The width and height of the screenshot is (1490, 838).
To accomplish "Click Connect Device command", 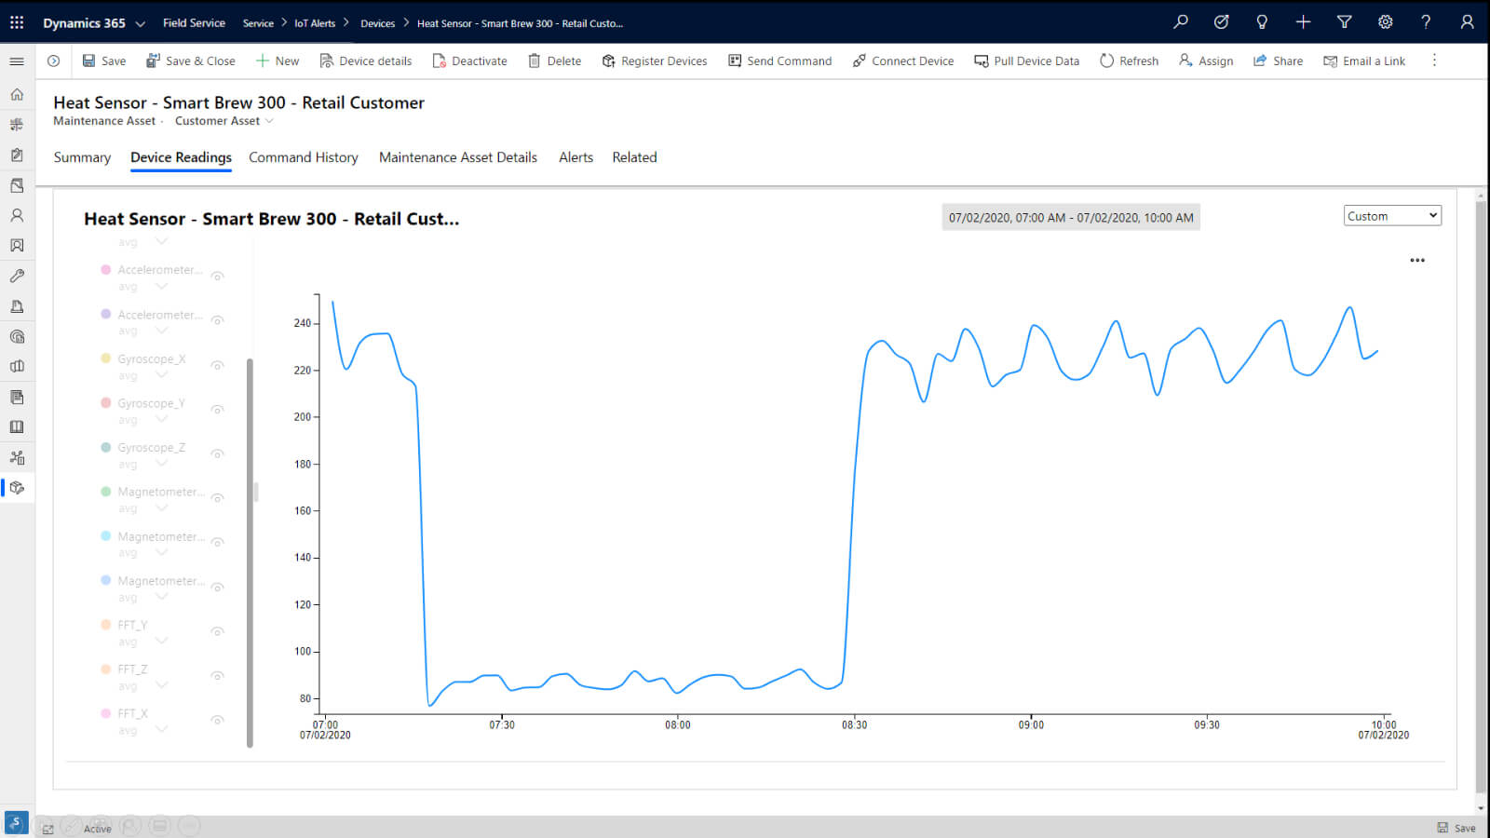I will click(902, 61).
